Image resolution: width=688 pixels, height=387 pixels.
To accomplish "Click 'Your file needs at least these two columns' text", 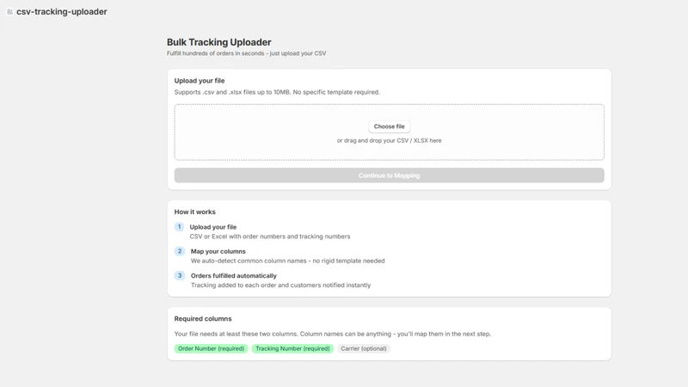I will point(333,334).
